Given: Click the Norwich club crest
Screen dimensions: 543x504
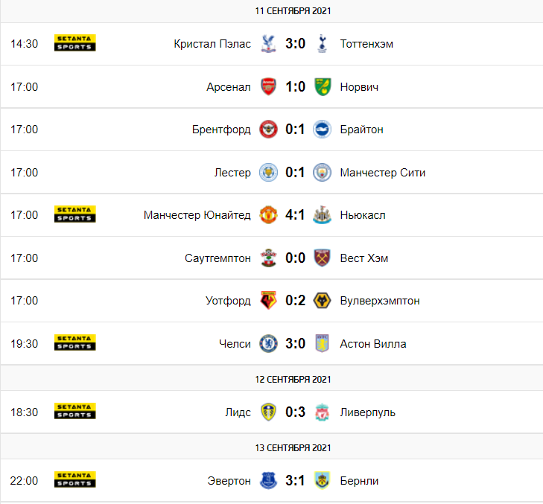Looking at the screenshot, I should click(x=323, y=86).
